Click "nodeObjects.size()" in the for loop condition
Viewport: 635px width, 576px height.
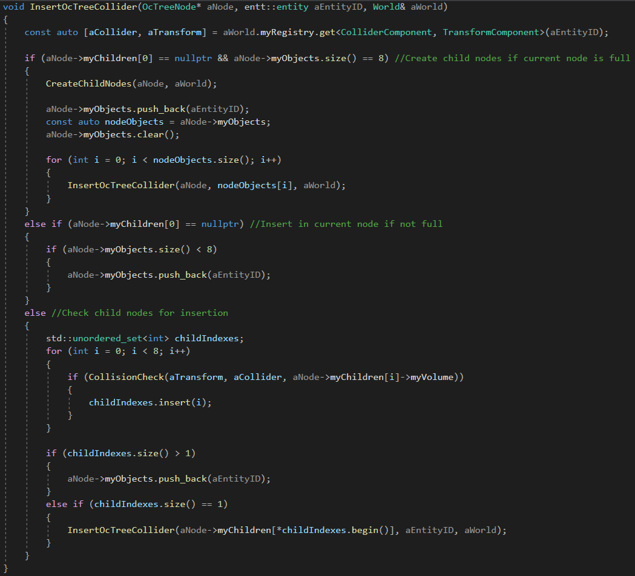201,160
